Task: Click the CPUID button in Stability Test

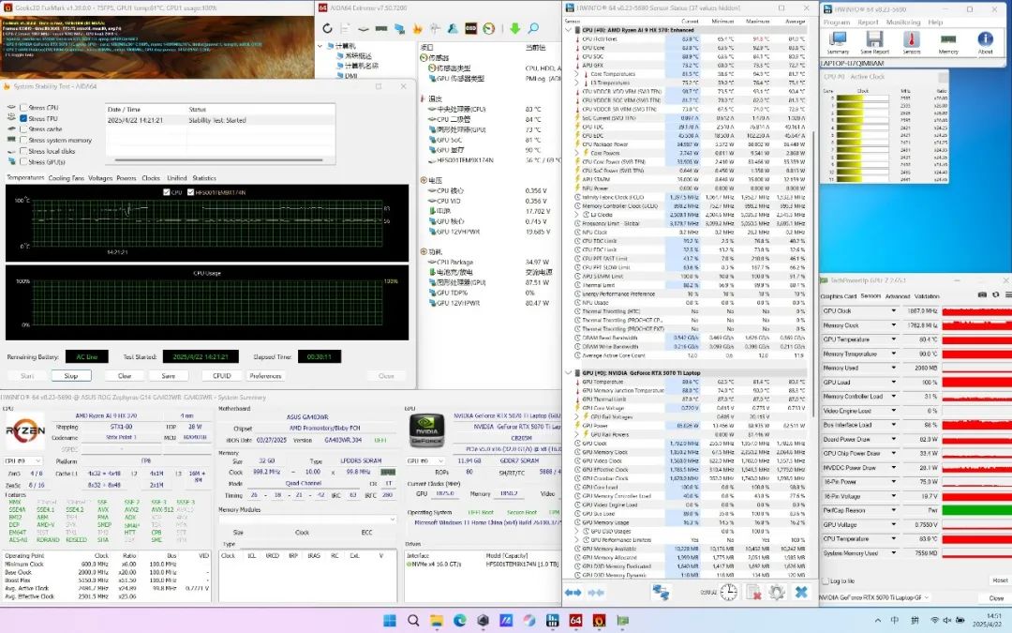Action: [x=221, y=376]
